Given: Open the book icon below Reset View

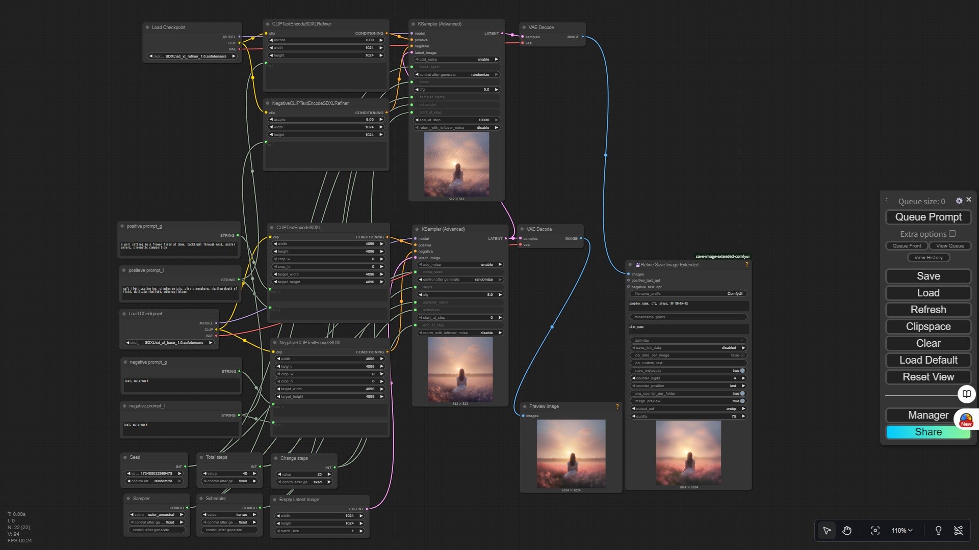Looking at the screenshot, I should click(966, 394).
